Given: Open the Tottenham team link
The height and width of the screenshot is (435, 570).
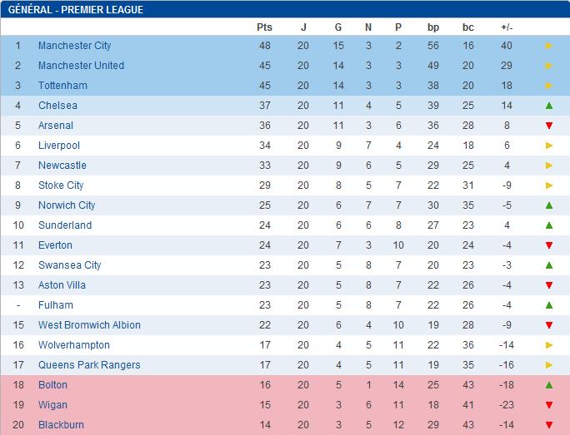Looking at the screenshot, I should (62, 86).
